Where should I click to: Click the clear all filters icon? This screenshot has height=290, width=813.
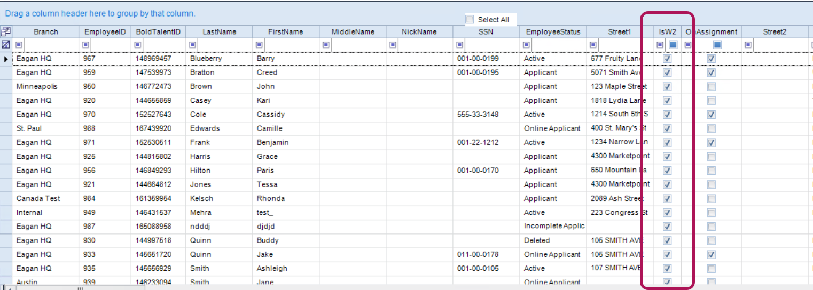click(6, 45)
